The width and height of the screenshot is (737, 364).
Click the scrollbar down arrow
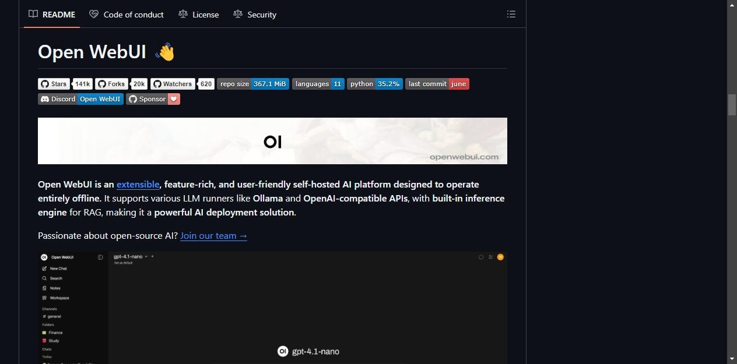[x=732, y=359]
